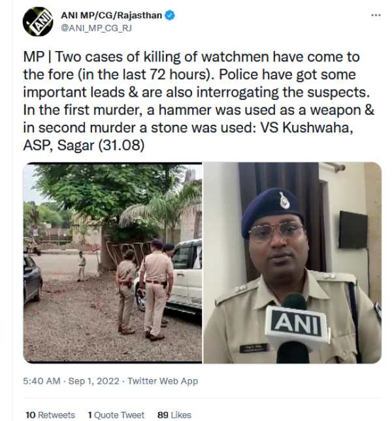This screenshot has width=392, height=421.
Task: View the 1 Quote Tweet
Action: [x=116, y=414]
